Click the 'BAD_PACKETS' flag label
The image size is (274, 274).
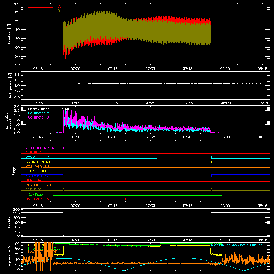tap(37, 199)
